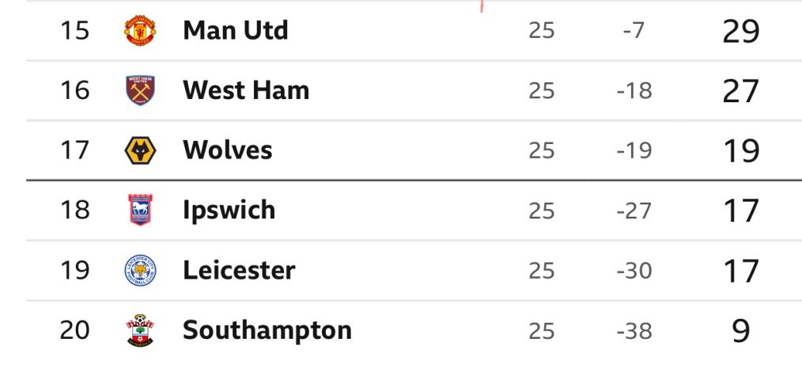
Task: Open the Southampton team page
Action: [x=267, y=330]
